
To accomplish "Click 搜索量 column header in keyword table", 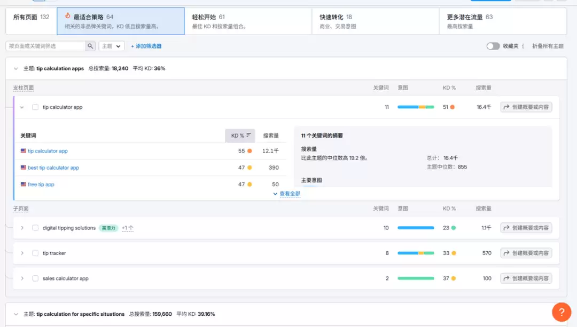I will point(271,135).
